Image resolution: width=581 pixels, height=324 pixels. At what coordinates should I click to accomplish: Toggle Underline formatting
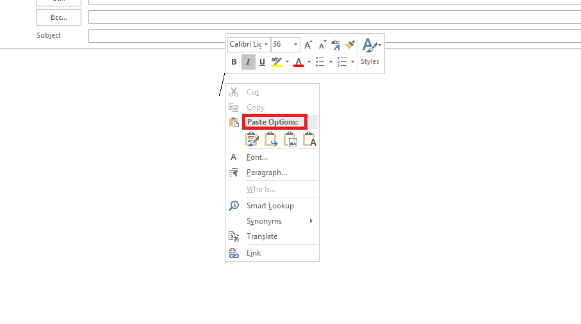point(263,62)
